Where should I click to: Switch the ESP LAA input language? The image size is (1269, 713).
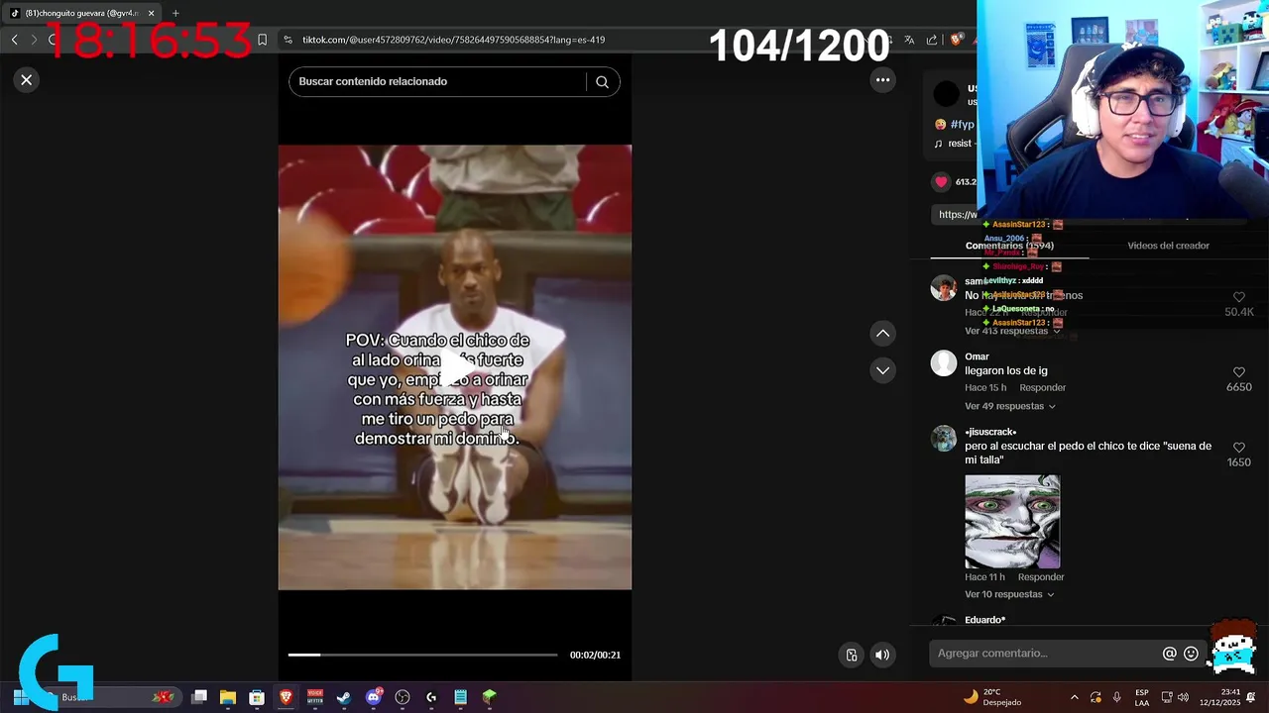tap(1142, 697)
